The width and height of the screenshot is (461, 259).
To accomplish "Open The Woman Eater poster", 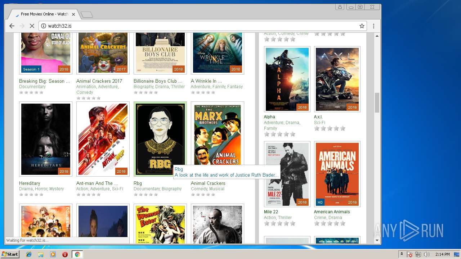I will tap(160, 224).
